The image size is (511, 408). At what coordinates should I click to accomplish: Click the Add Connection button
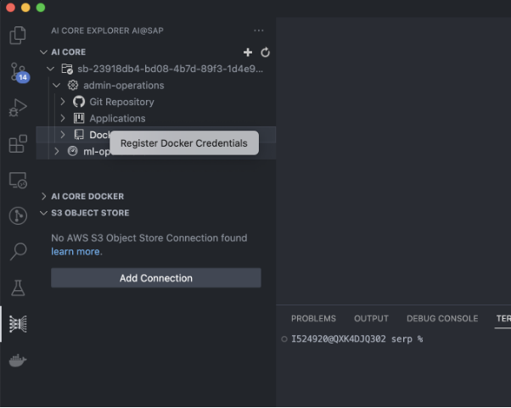(x=156, y=278)
